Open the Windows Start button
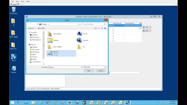 [x=12, y=102]
